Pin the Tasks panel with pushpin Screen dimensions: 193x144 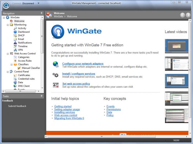click(x=41, y=96)
